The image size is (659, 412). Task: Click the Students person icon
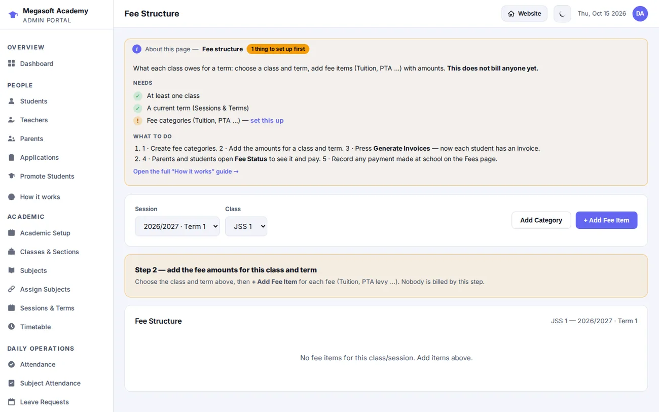coord(12,101)
